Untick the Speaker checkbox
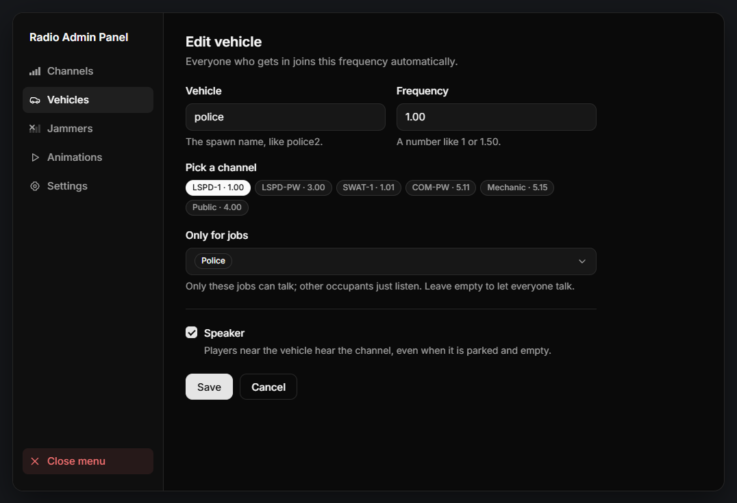 (191, 333)
